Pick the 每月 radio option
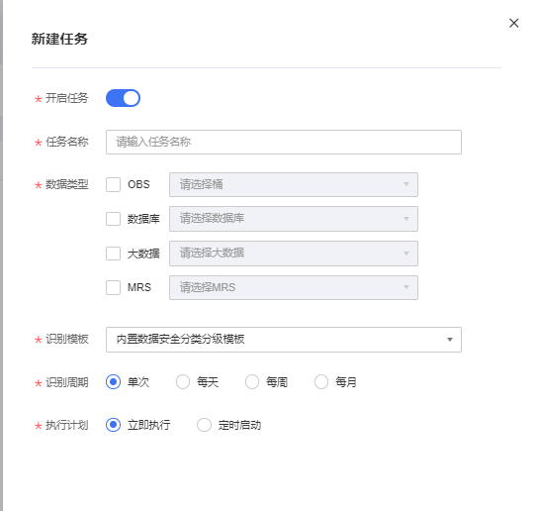The height and width of the screenshot is (511, 536). click(x=321, y=381)
